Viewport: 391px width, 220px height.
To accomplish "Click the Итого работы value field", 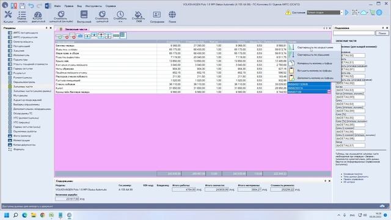I will coord(184,190).
